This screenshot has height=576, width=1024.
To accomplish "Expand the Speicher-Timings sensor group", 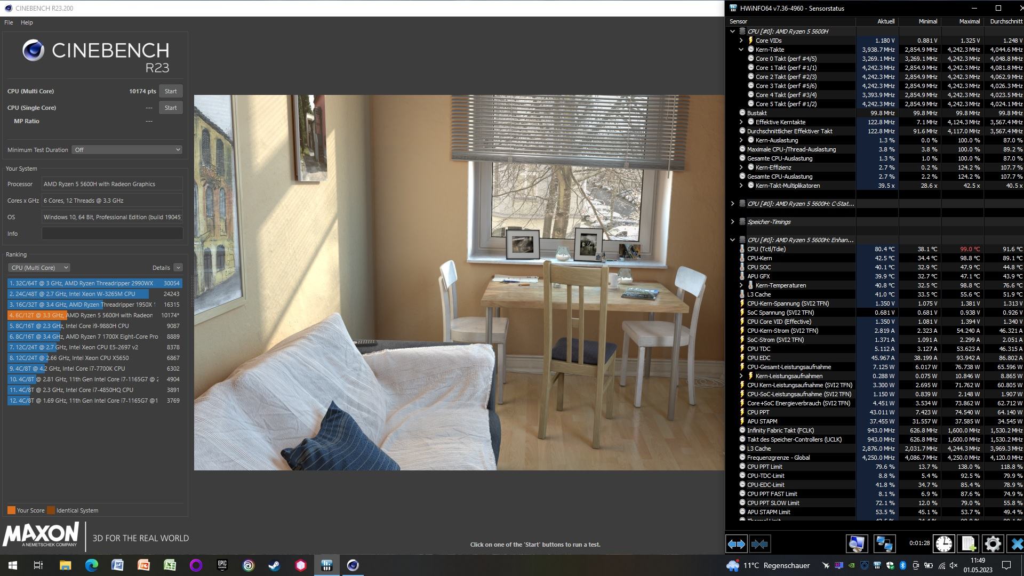I will (732, 222).
